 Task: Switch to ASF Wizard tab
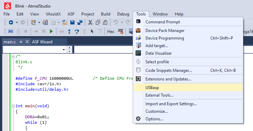(42, 42)
